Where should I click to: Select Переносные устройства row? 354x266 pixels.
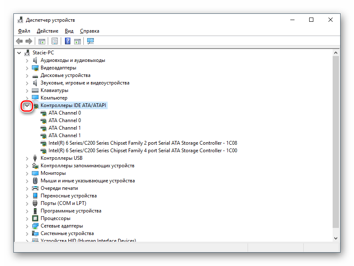click(69, 196)
